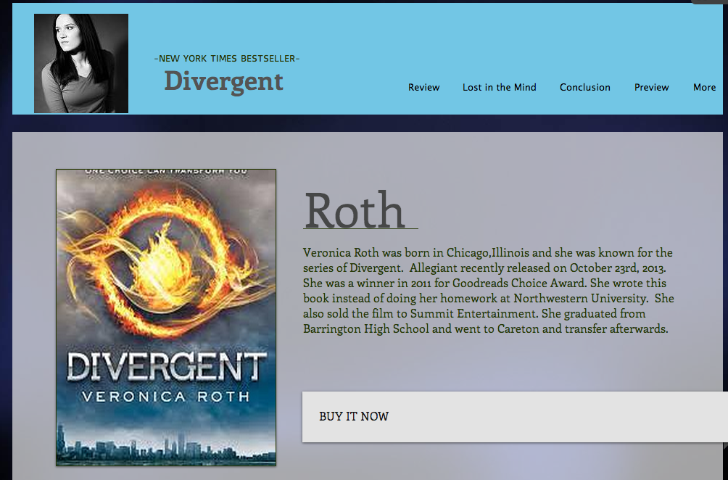
Task: Open the Preview nav item
Action: pos(651,88)
